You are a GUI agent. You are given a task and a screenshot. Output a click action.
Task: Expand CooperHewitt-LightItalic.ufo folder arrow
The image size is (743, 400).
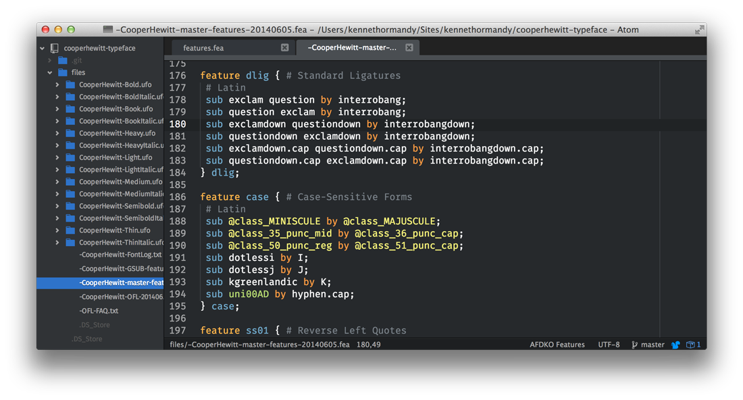[57, 170]
